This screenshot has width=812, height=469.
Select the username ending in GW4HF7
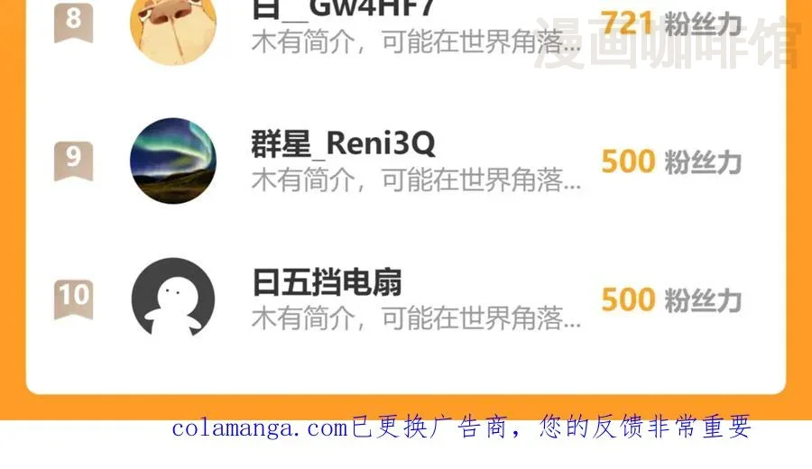click(x=343, y=9)
